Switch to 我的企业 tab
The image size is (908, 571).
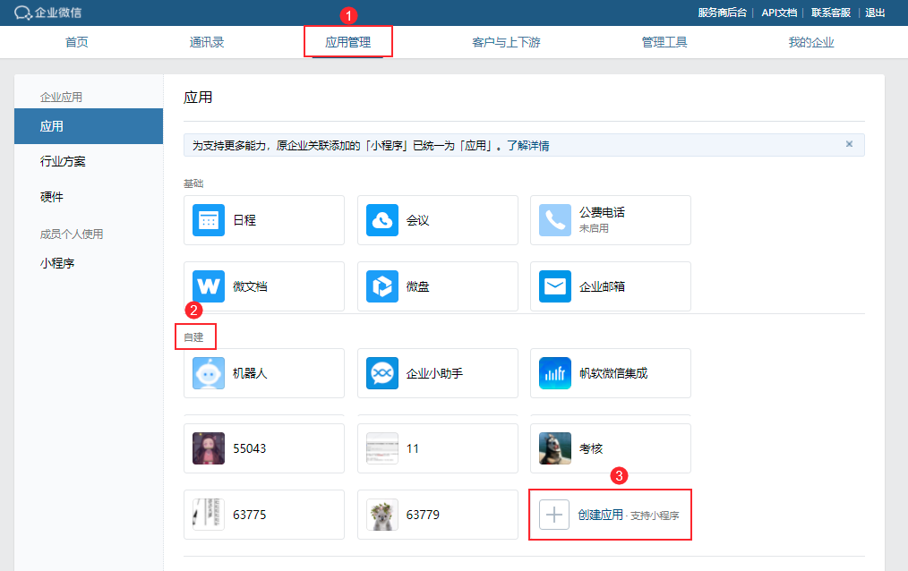811,42
